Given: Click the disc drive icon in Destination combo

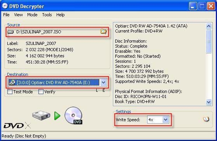Looking at the screenshot, I should 12,83.
